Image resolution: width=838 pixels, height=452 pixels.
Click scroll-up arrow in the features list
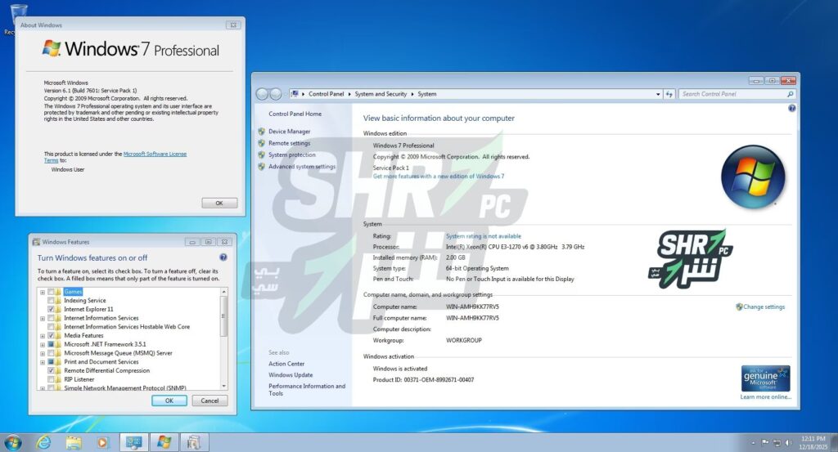224,292
